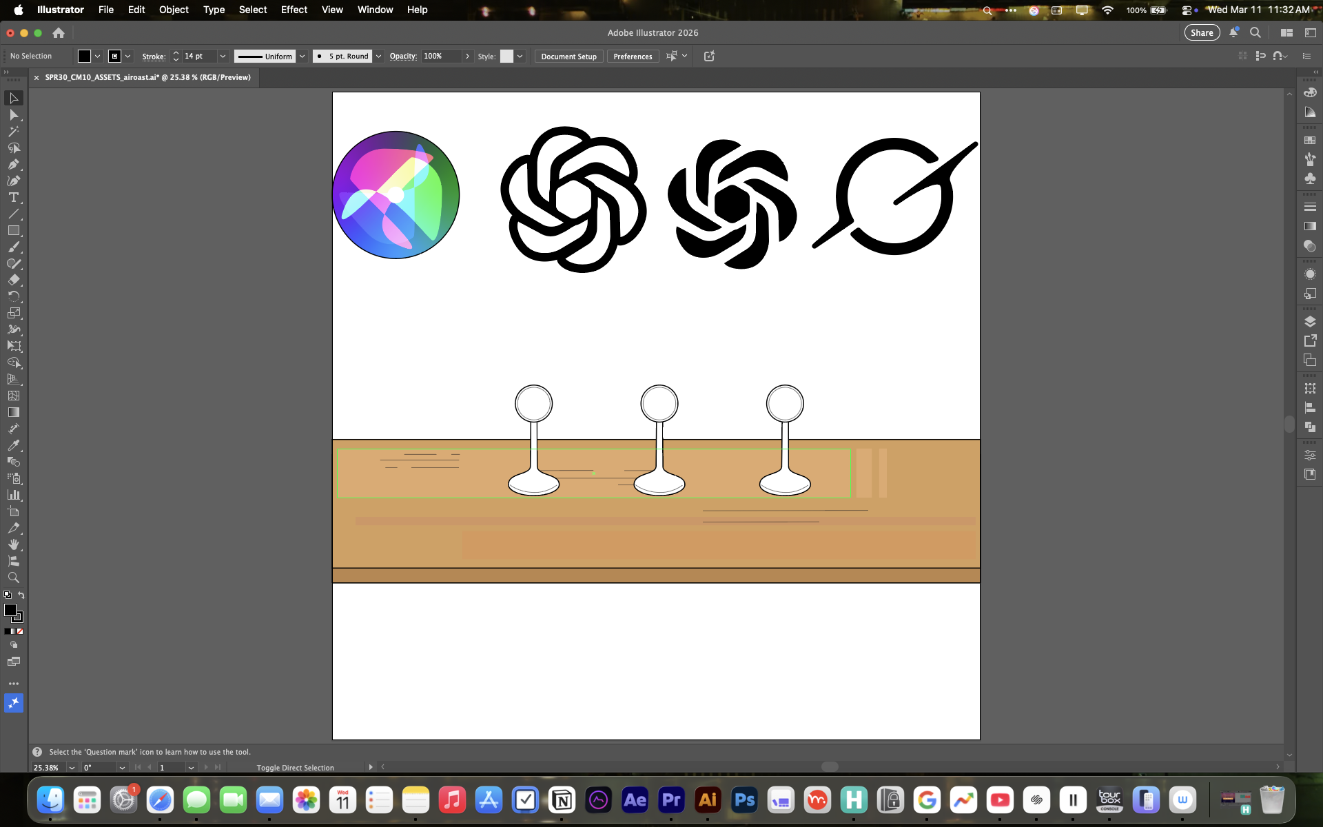Open the Opacity panel link
This screenshot has height=827, width=1323.
point(403,57)
